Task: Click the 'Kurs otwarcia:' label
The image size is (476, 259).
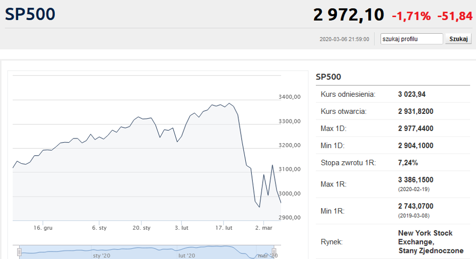Action: pos(344,111)
